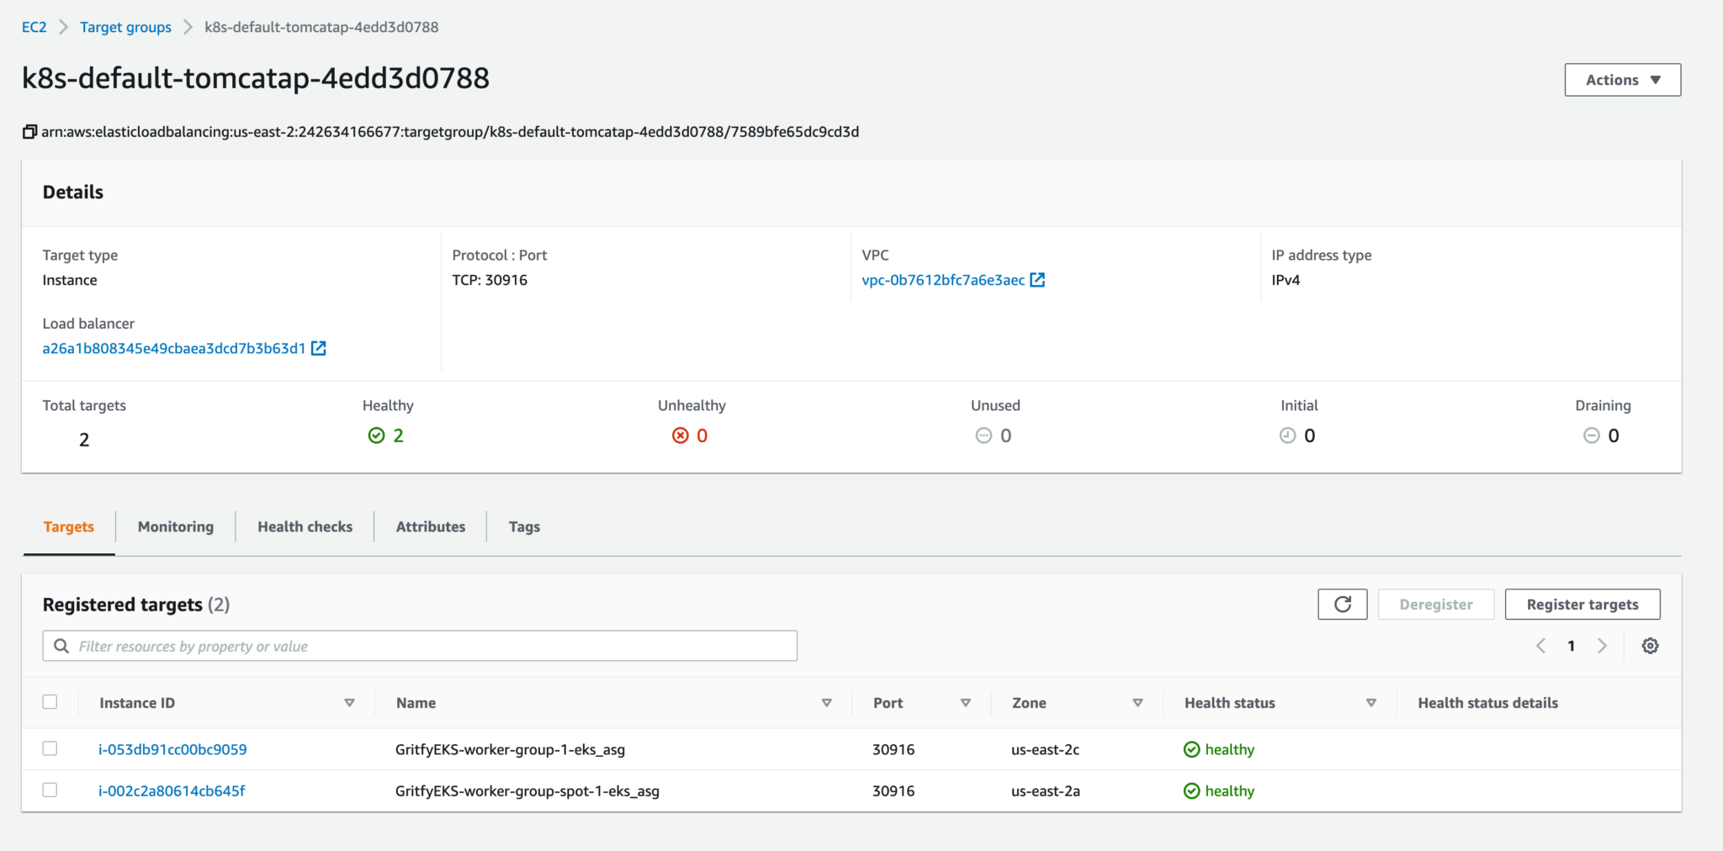The height and width of the screenshot is (851, 1723).
Task: Check the row for i-002c2a80614cb645f
Action: [50, 790]
